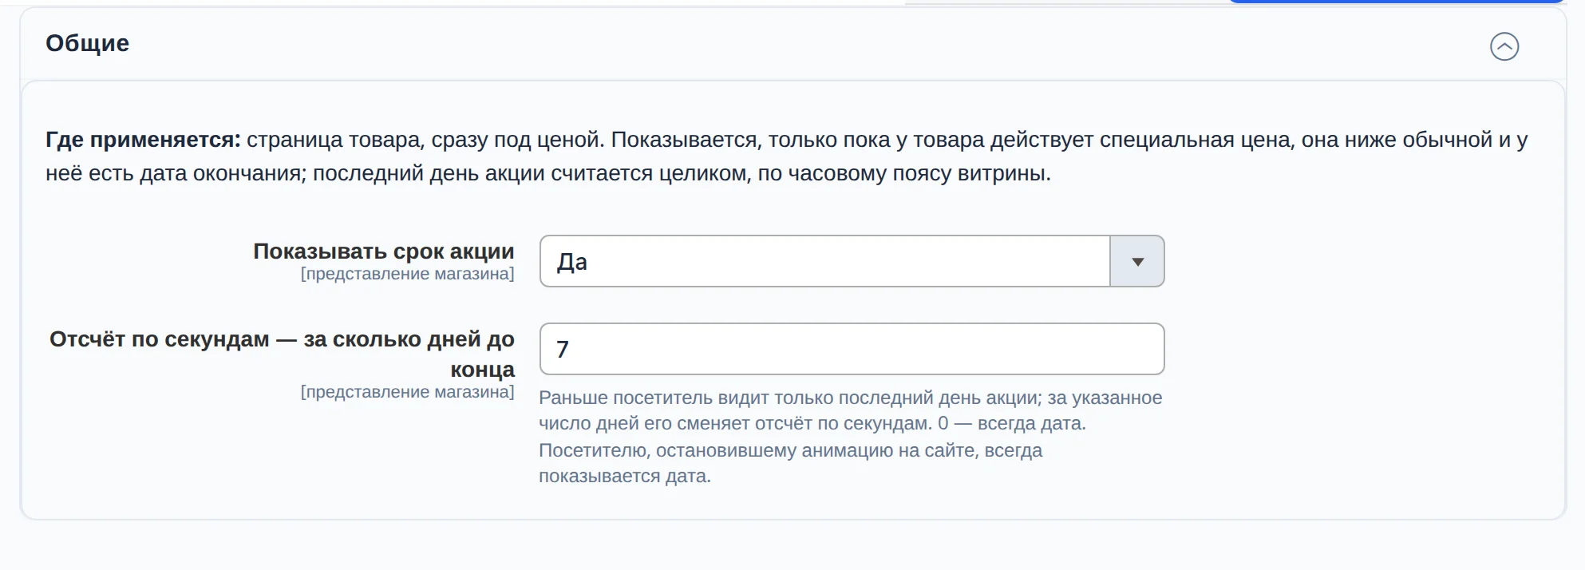This screenshot has width=1585, height=570.
Task: Click the Общие section heading
Action: [87, 43]
